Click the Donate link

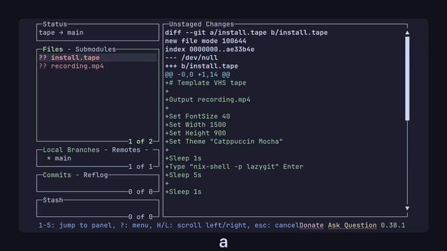(x=312, y=225)
